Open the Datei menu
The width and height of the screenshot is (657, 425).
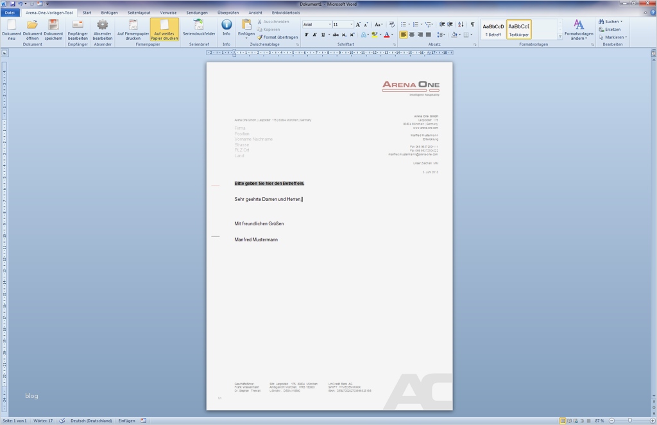tap(10, 12)
